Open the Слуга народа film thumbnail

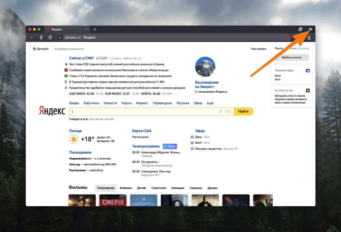click(144, 200)
